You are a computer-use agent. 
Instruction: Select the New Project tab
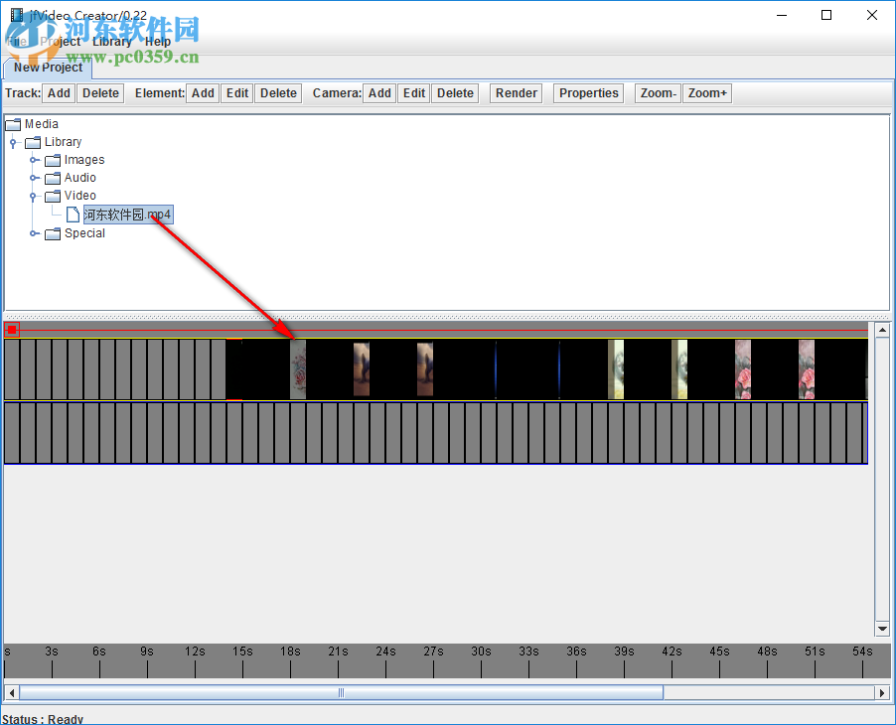pos(47,68)
